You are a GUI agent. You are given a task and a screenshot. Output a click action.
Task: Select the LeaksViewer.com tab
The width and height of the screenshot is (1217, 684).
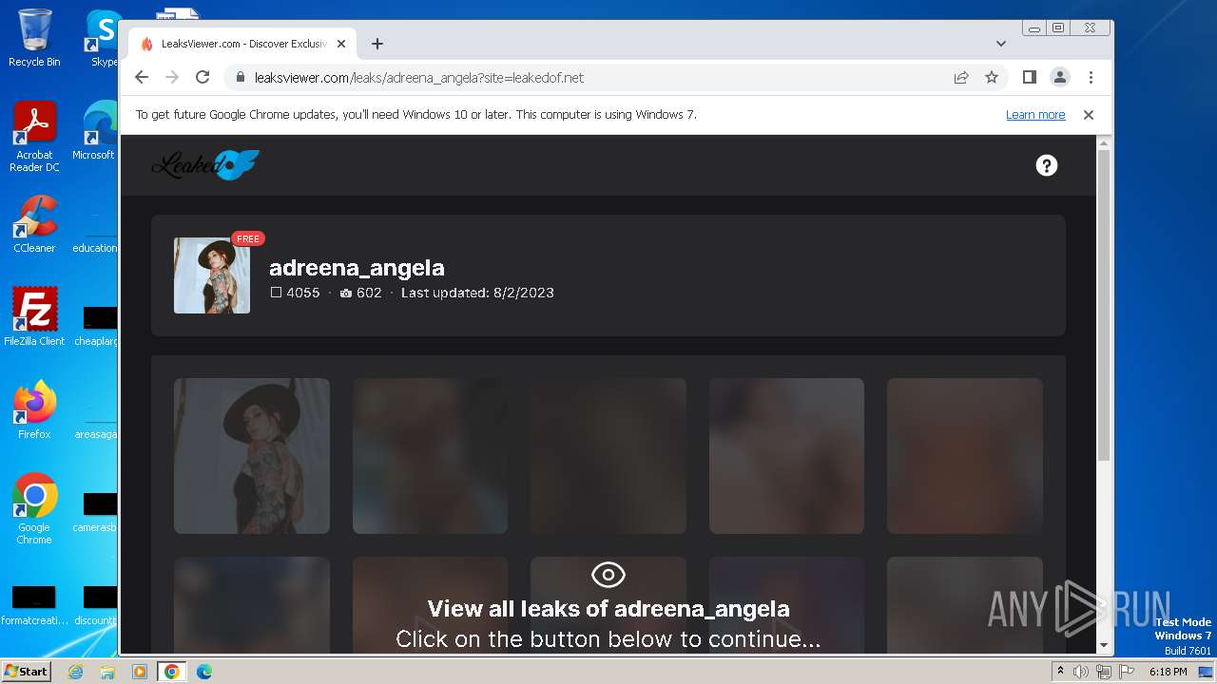tap(242, 44)
